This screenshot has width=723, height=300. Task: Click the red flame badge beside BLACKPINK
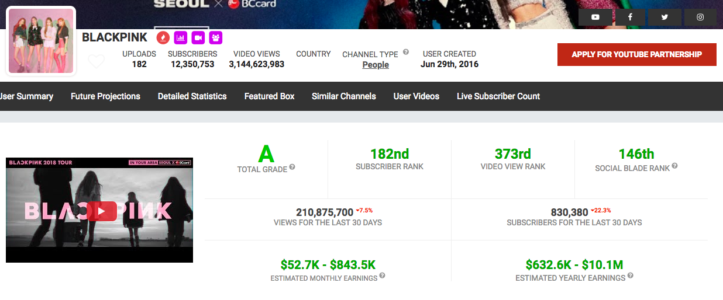point(163,38)
